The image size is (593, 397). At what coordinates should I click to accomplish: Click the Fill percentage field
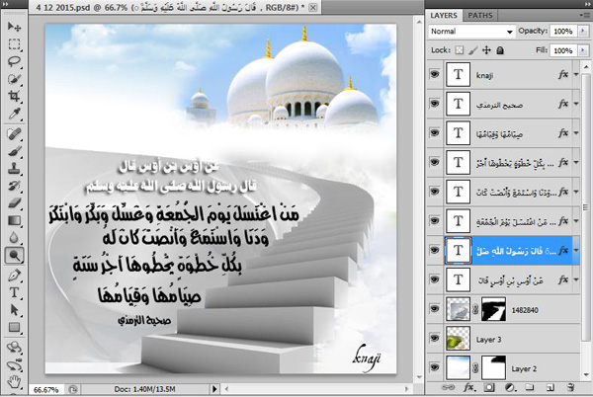(562, 47)
